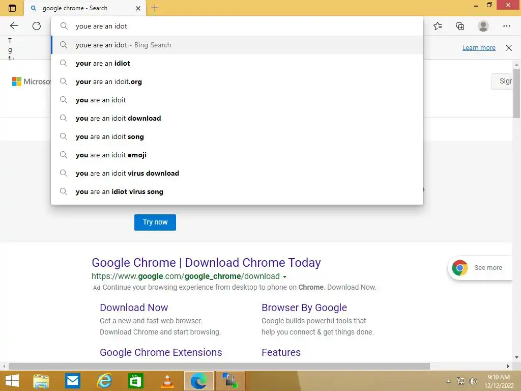Close the google chrome - Search tab
The image size is (521, 391).
[138, 8]
